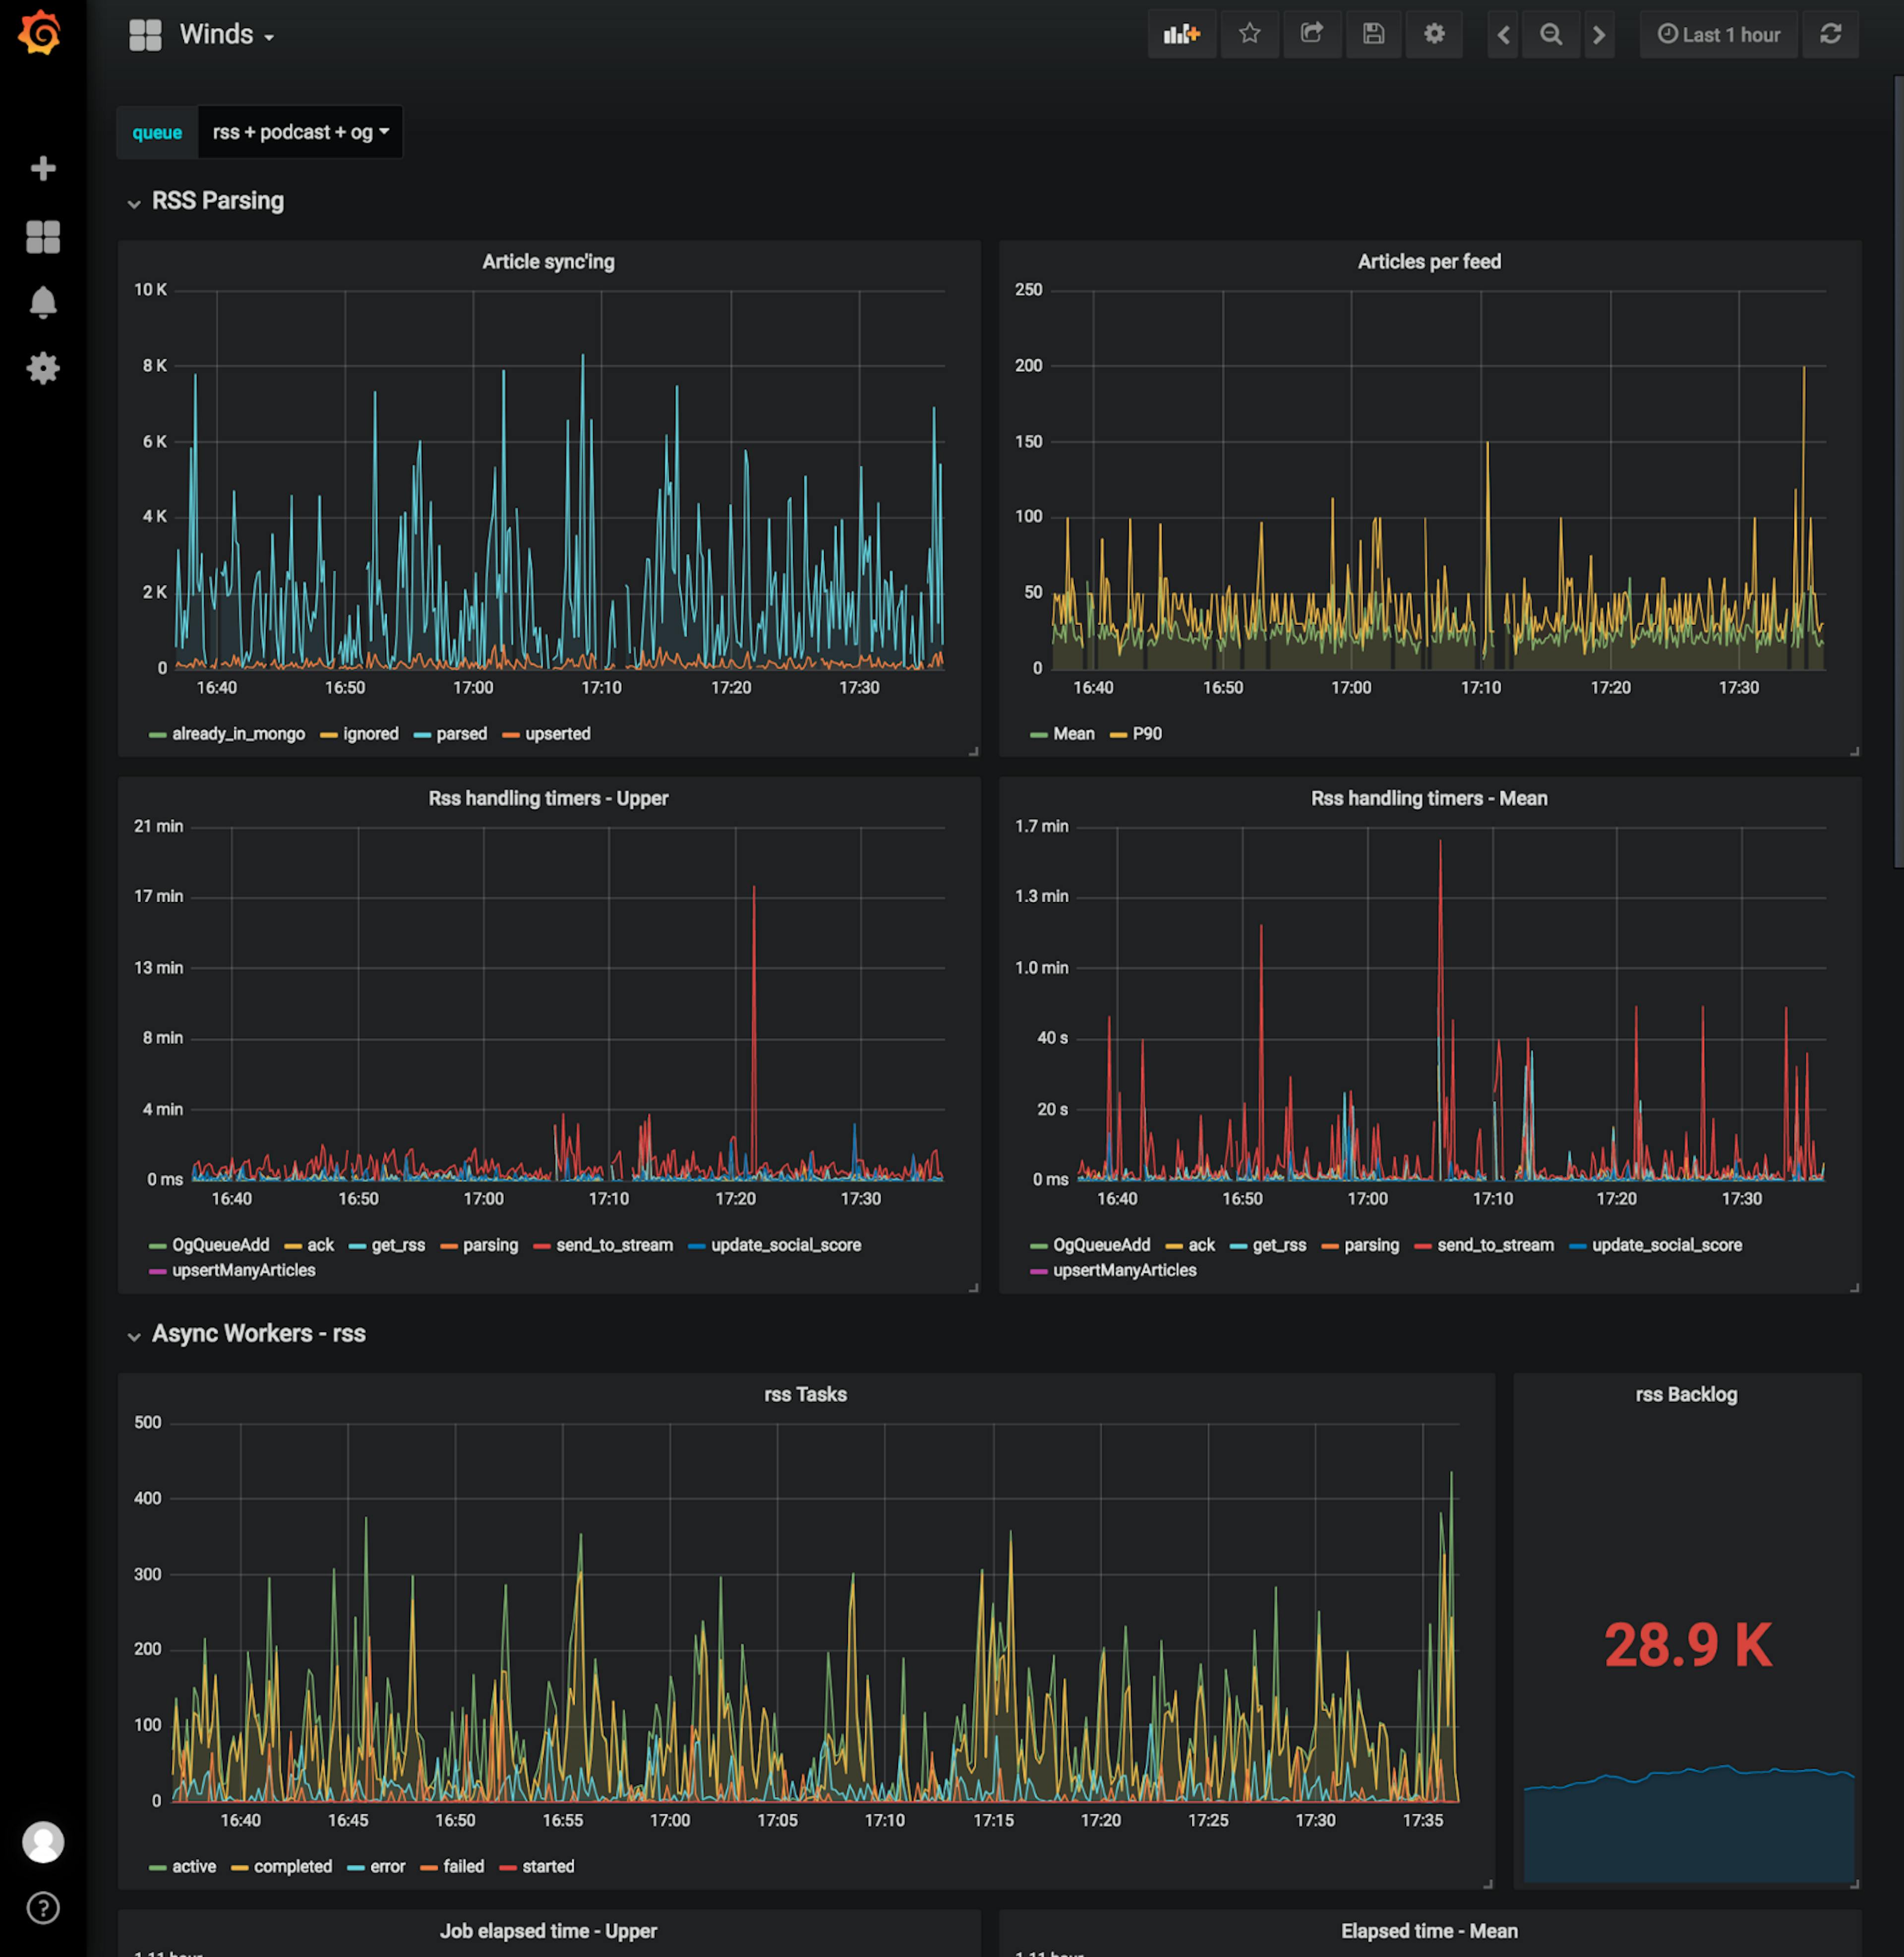Open the rss + podcast + og queue dropdown
The height and width of the screenshot is (1957, 1904).
[300, 131]
